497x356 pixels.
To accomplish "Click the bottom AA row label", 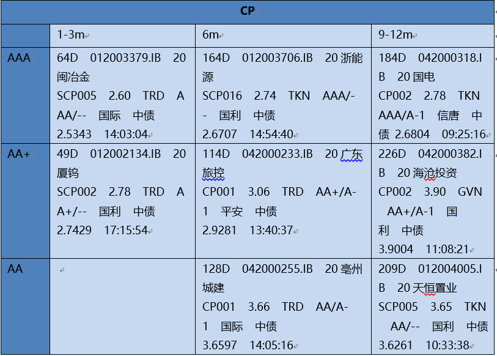I will click(15, 269).
